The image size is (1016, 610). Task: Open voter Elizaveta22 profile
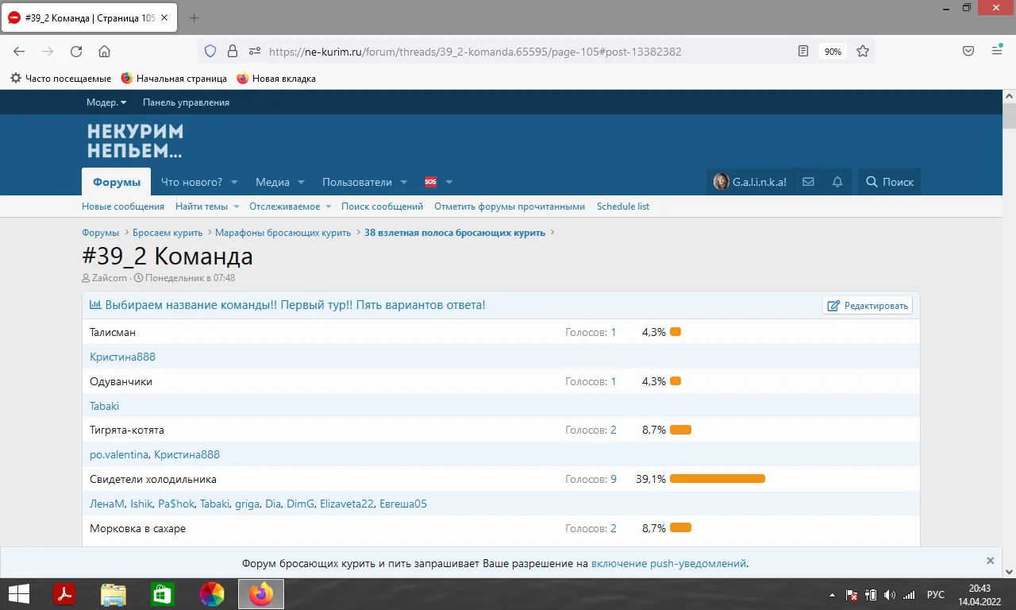coord(347,504)
